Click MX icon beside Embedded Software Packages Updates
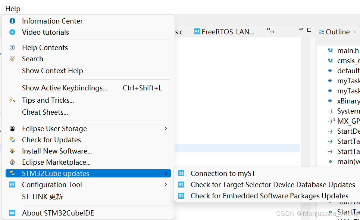Image resolution: width=360 pixels, height=220 pixels. (181, 196)
